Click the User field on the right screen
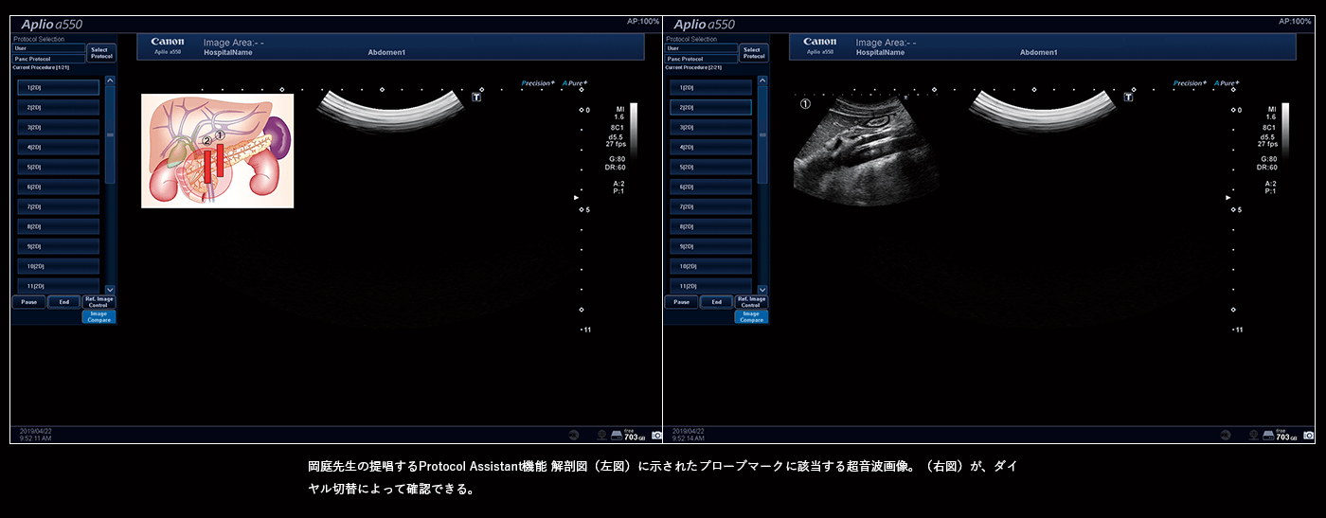Screen dimensions: 1326x518 point(701,47)
